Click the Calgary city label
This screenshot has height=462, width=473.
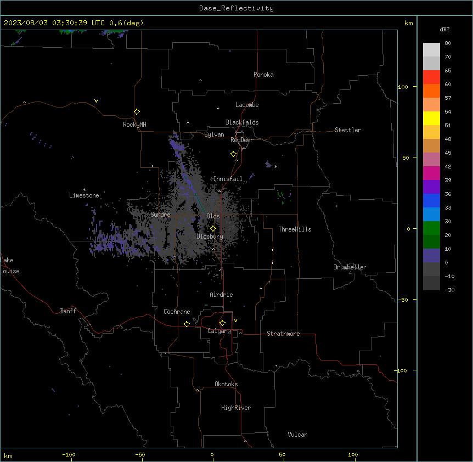(x=219, y=331)
